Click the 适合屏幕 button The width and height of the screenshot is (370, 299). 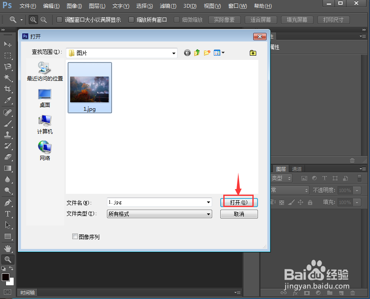261,20
